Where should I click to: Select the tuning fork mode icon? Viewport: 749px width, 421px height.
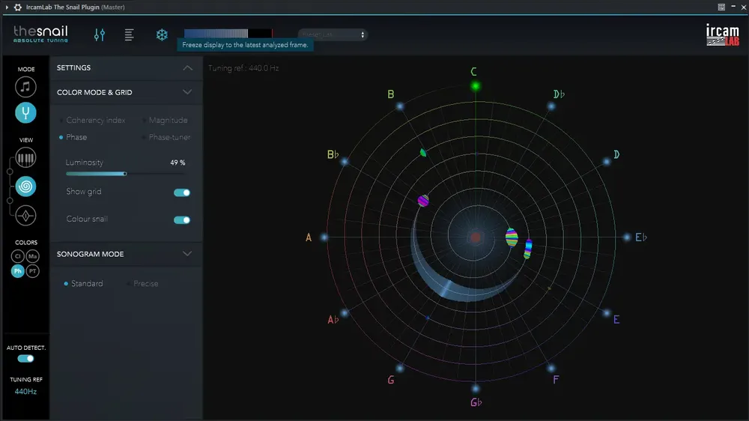(x=25, y=113)
